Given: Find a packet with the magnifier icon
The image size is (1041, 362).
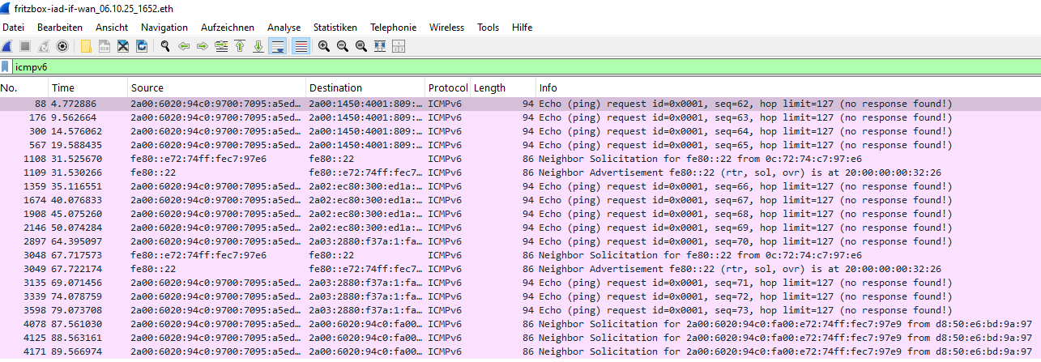Looking at the screenshot, I should pos(165,46).
